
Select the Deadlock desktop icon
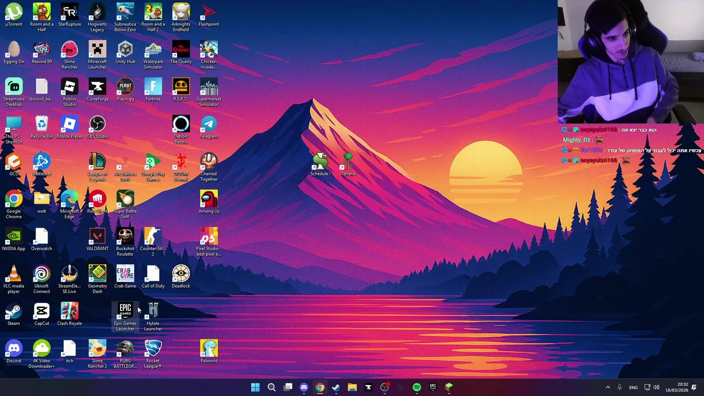tap(181, 277)
